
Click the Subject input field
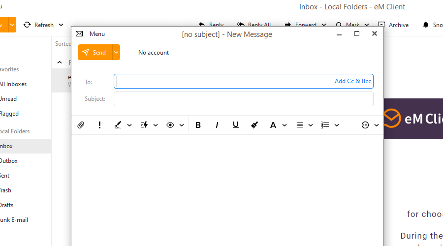(x=244, y=99)
